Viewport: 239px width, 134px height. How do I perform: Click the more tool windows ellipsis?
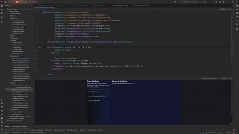(x=2, y=25)
